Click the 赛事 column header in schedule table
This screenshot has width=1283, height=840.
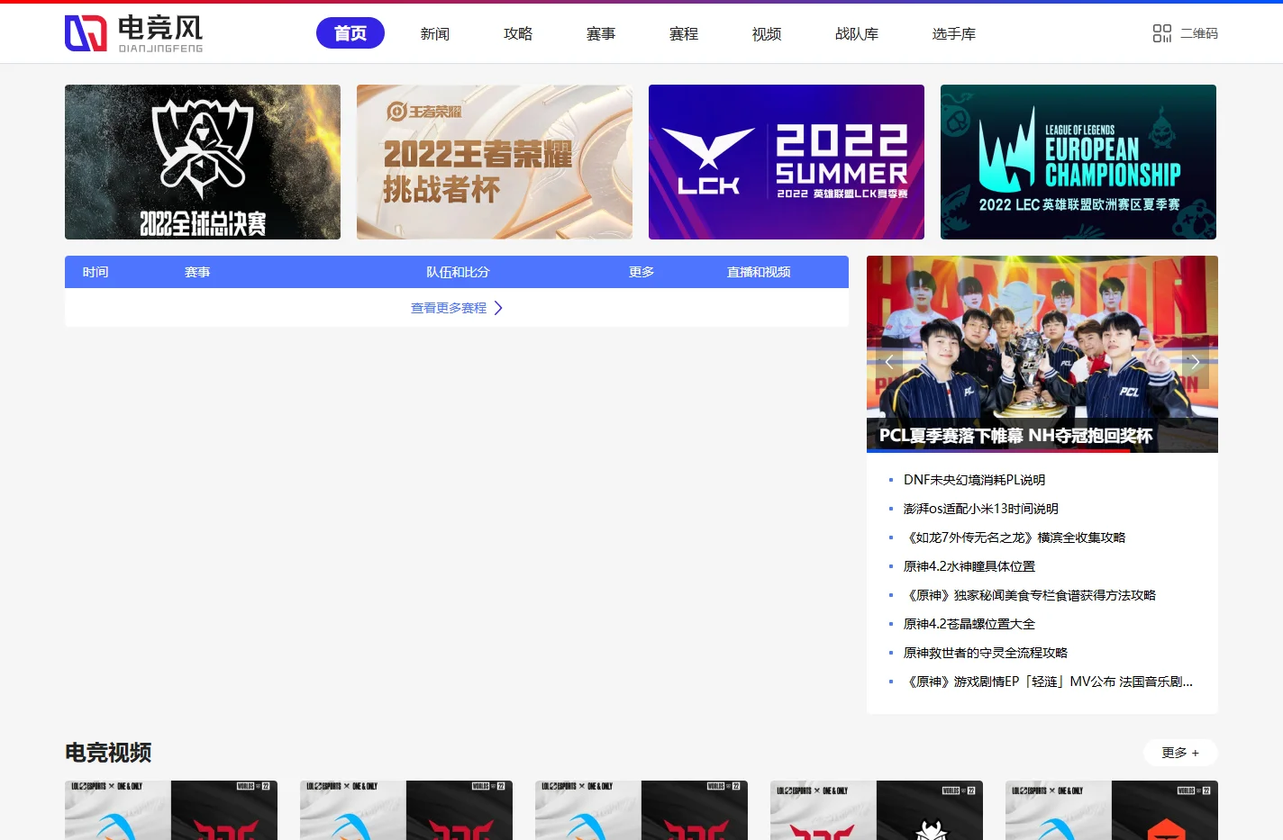click(197, 272)
